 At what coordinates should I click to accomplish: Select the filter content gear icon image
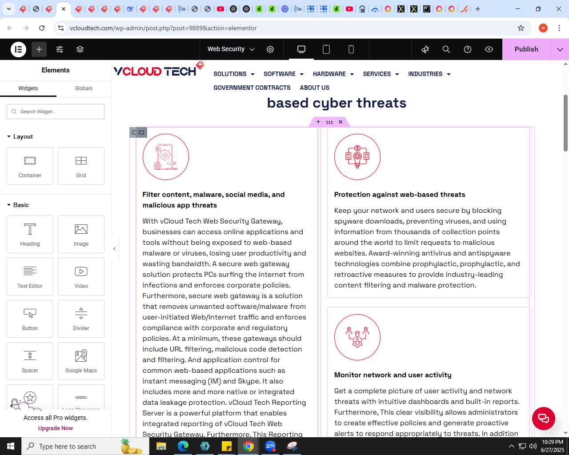pos(166,157)
